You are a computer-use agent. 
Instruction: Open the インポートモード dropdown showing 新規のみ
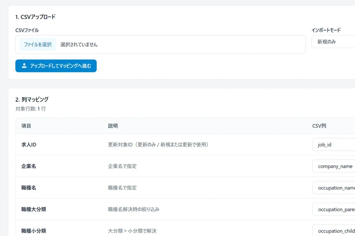click(333, 42)
